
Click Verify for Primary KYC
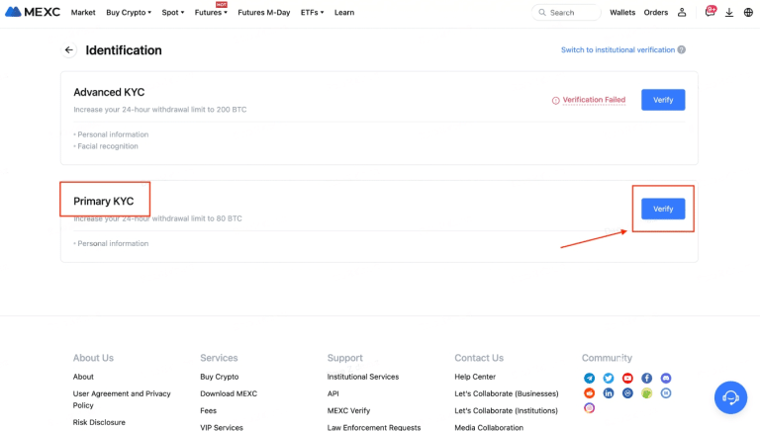click(663, 209)
